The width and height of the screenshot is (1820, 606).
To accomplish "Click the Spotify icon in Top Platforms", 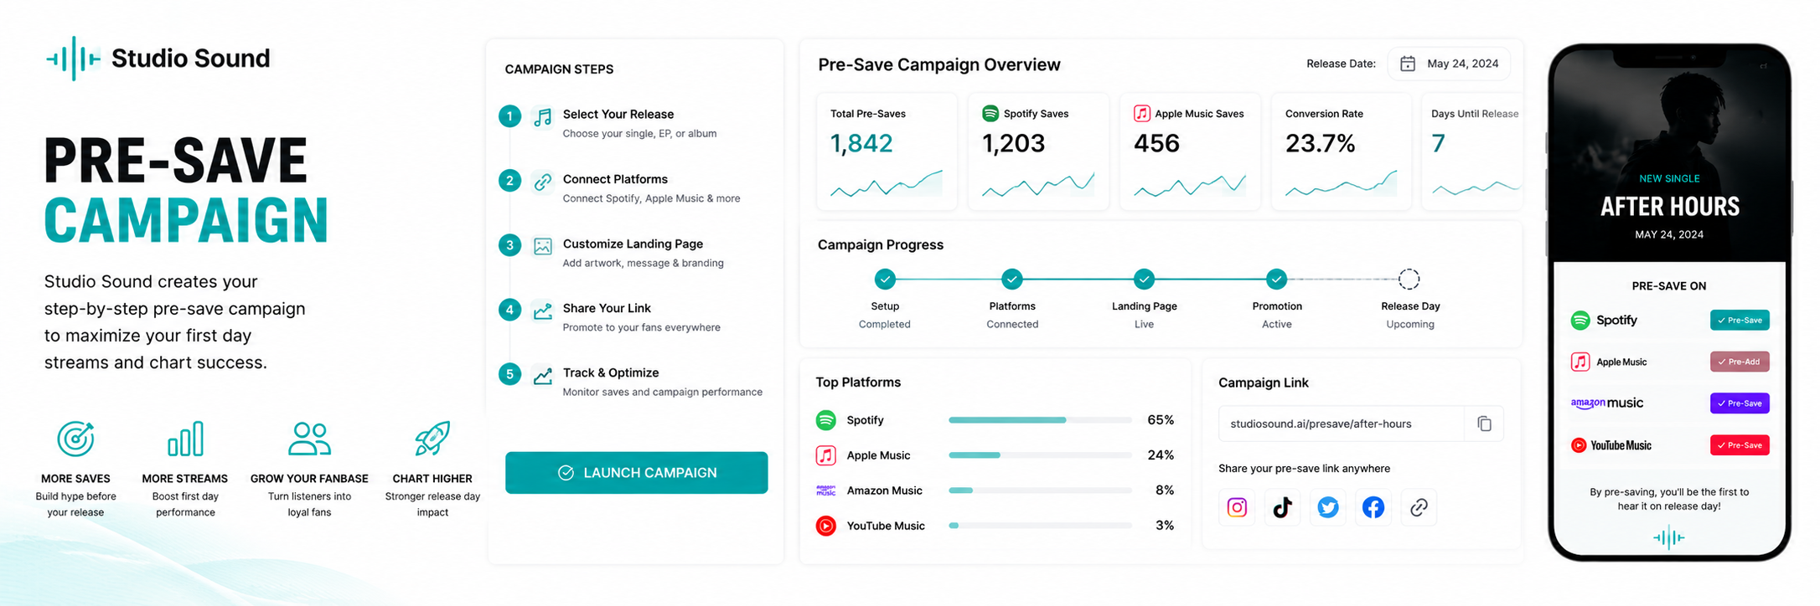I will click(x=826, y=420).
